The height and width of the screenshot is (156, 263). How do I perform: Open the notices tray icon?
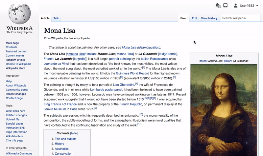(226, 5)
